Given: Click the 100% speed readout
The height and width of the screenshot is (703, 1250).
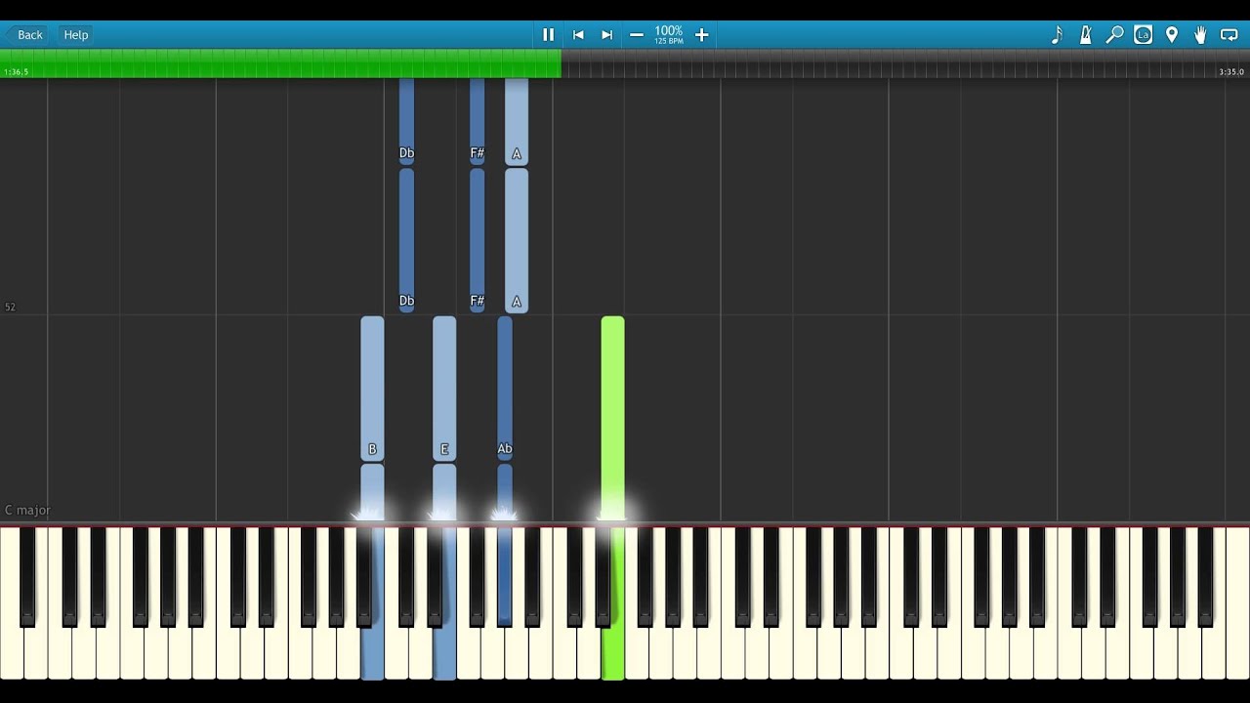Looking at the screenshot, I should (669, 31).
